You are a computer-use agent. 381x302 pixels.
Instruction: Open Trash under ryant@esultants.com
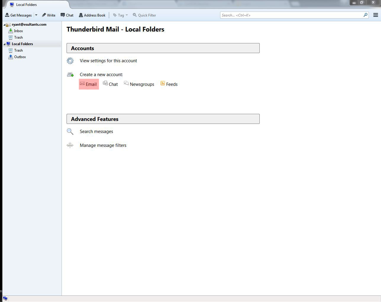click(18, 37)
